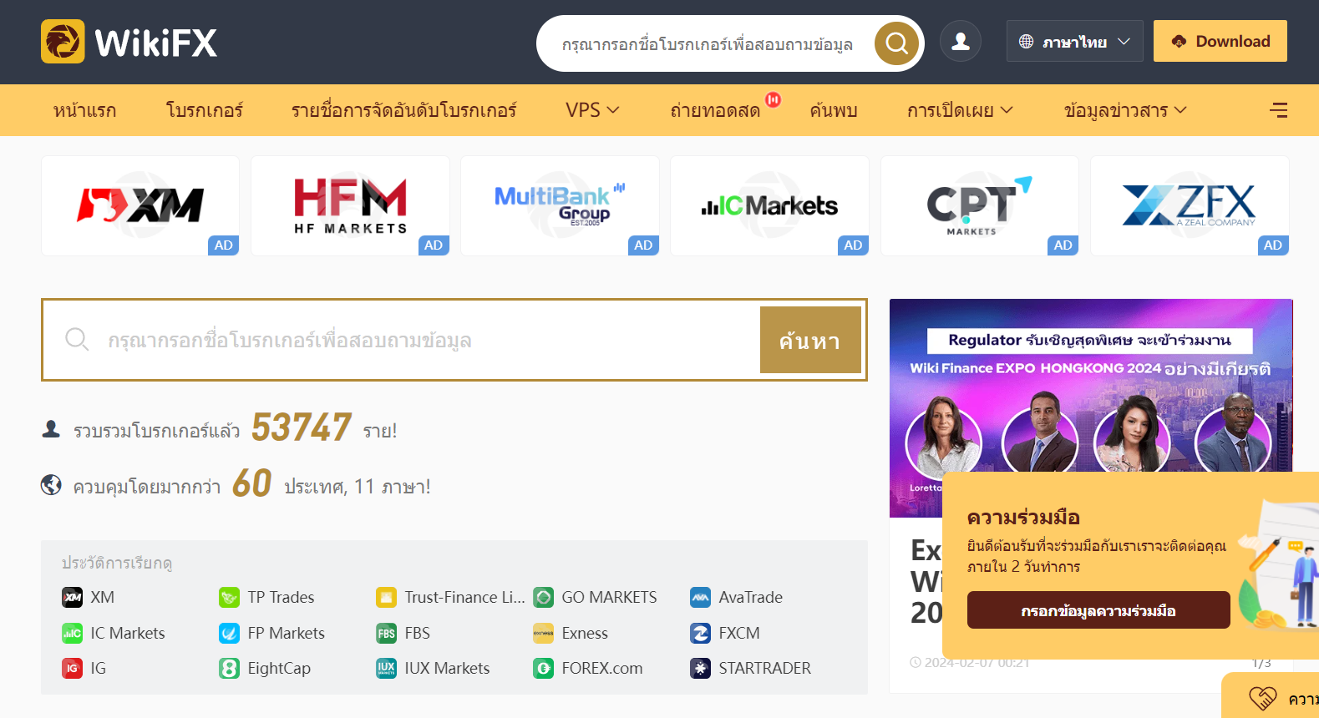Open the hamburger menu icon in the nav bar
The image size is (1319, 718).
tap(1278, 110)
